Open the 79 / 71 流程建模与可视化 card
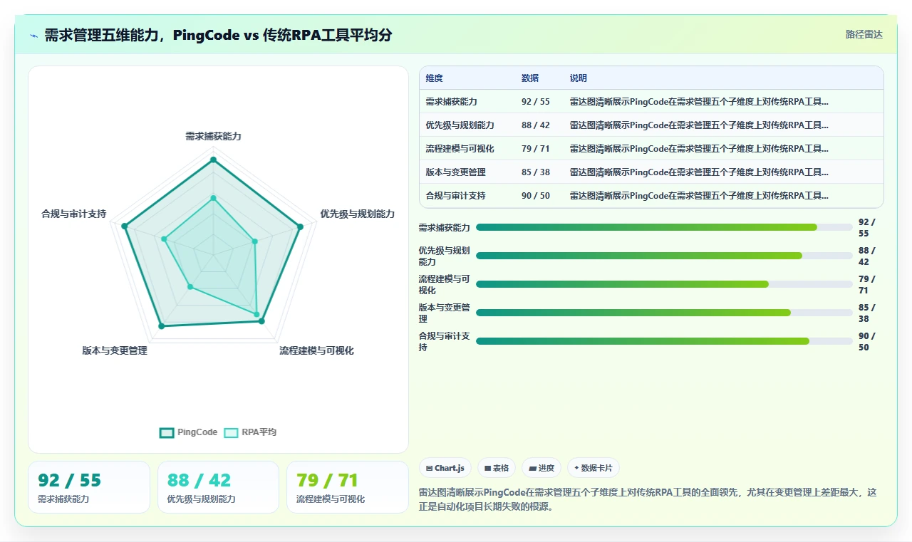This screenshot has width=912, height=542. click(x=347, y=487)
